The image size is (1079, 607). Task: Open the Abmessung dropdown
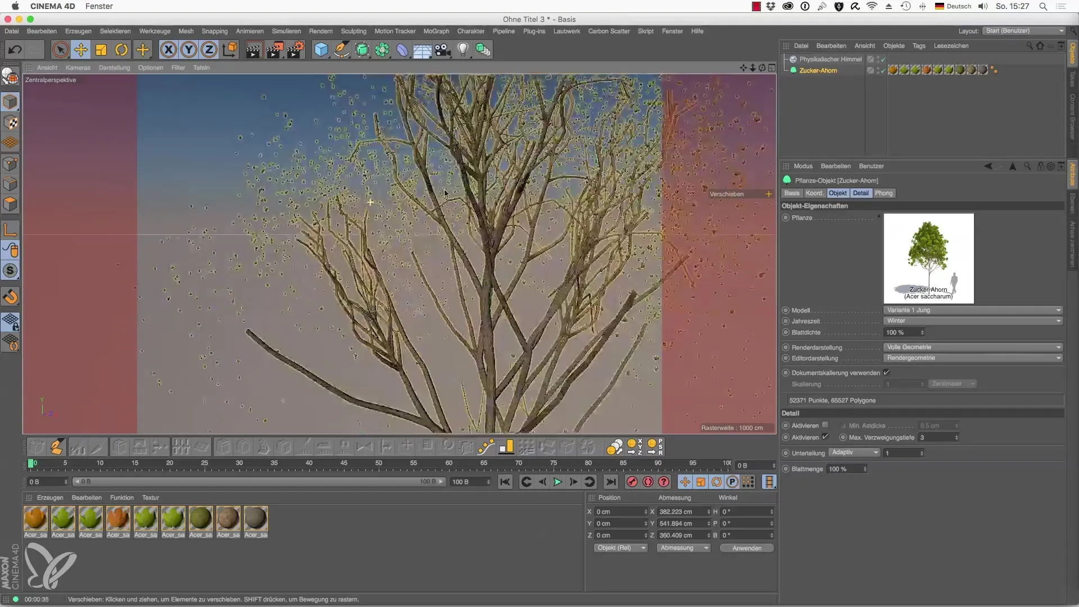coord(683,548)
